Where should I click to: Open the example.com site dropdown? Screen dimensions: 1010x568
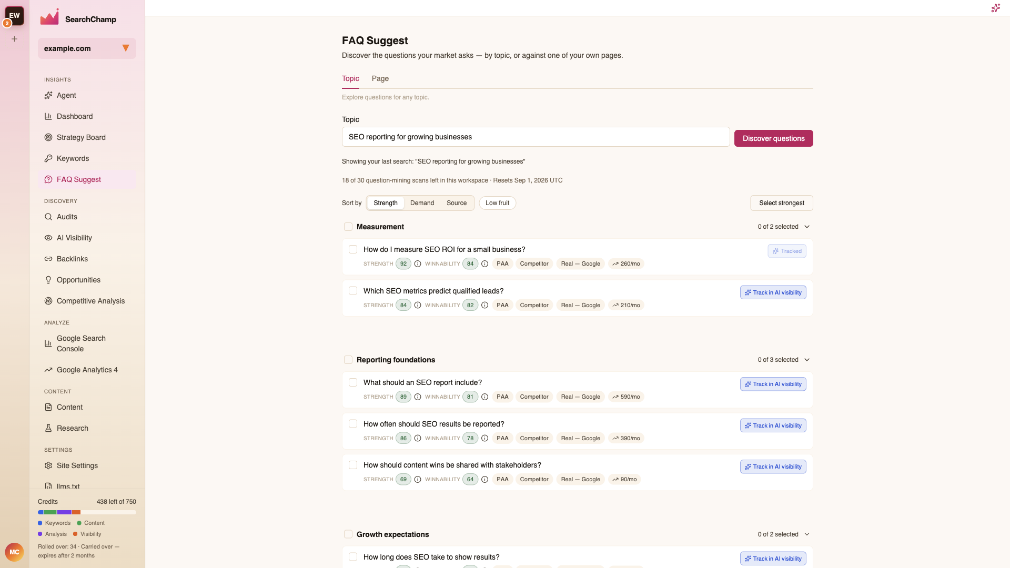87,48
